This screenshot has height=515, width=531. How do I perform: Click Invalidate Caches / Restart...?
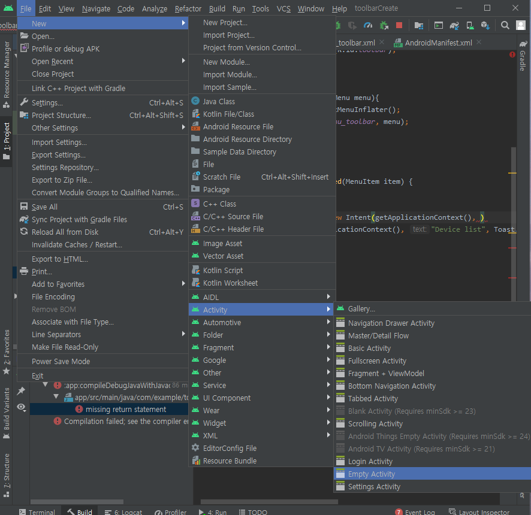coord(102,245)
